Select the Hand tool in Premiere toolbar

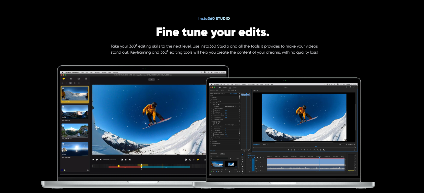click(x=242, y=171)
